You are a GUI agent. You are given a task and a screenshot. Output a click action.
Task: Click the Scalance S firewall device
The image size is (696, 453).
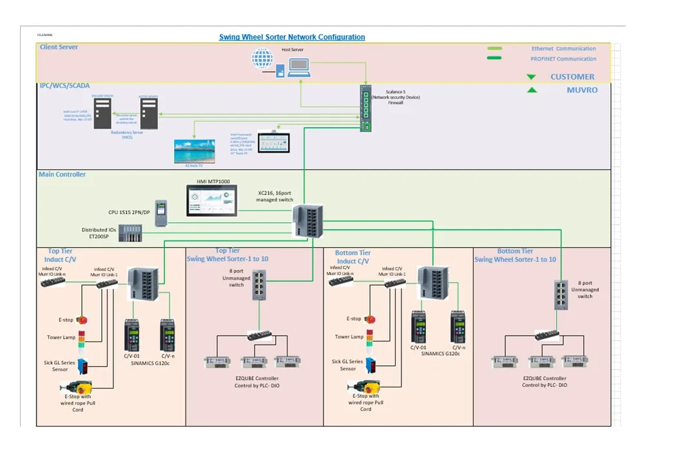366,108
